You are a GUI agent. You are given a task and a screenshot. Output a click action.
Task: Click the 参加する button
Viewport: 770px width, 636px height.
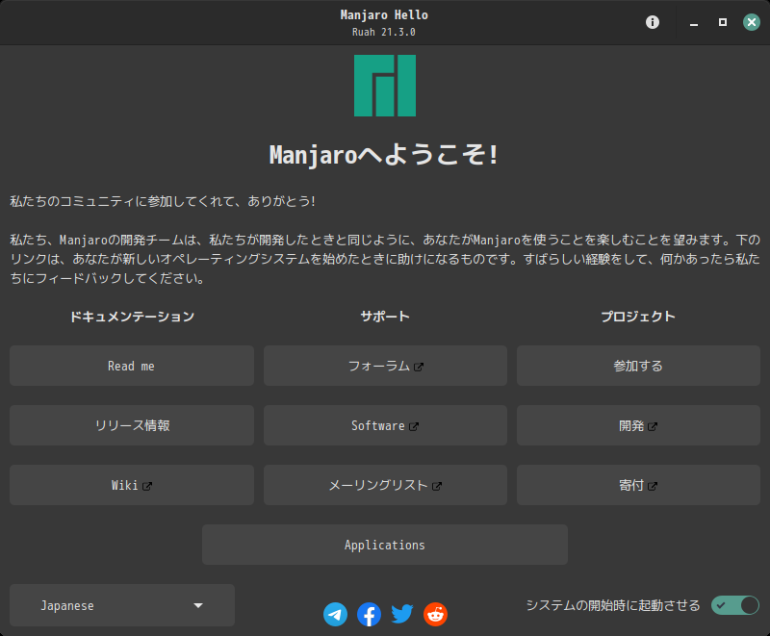pyautogui.click(x=638, y=366)
